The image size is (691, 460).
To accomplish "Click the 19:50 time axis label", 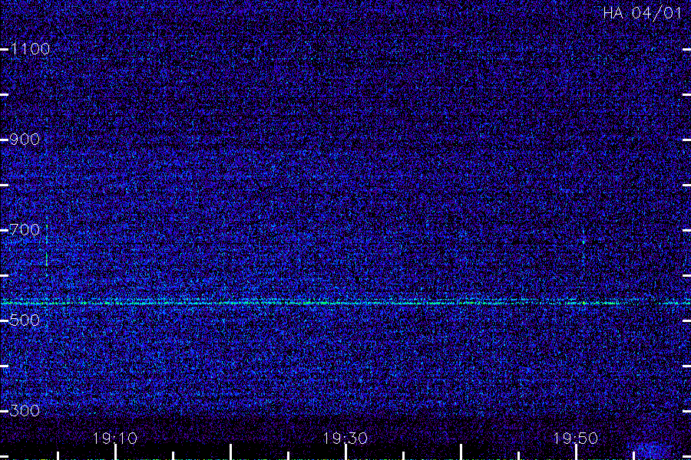I will click(x=575, y=439).
